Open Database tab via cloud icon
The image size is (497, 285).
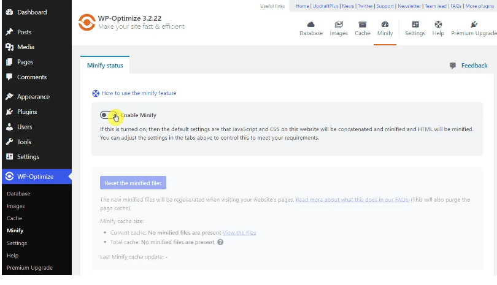(x=311, y=25)
